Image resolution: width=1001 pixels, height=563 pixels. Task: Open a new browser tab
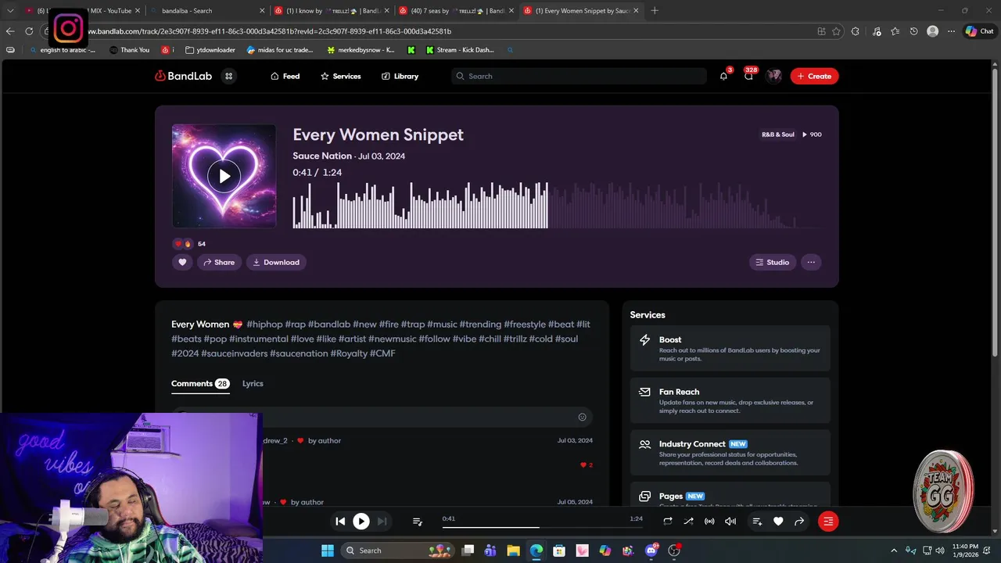[x=655, y=11]
